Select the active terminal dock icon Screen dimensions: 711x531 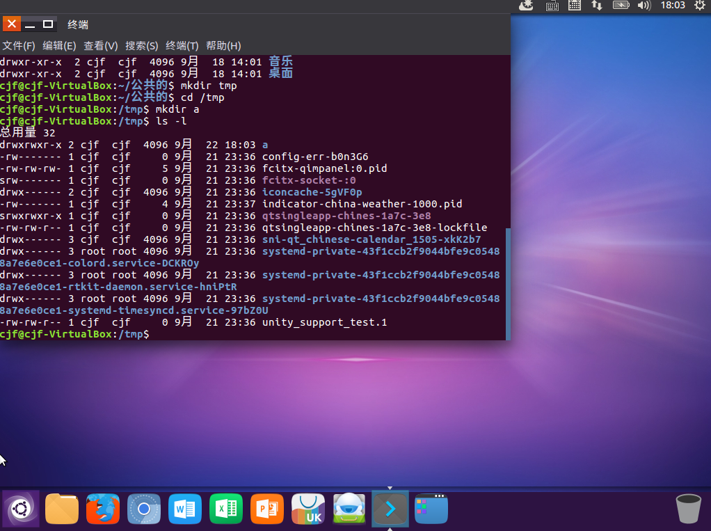(x=390, y=509)
